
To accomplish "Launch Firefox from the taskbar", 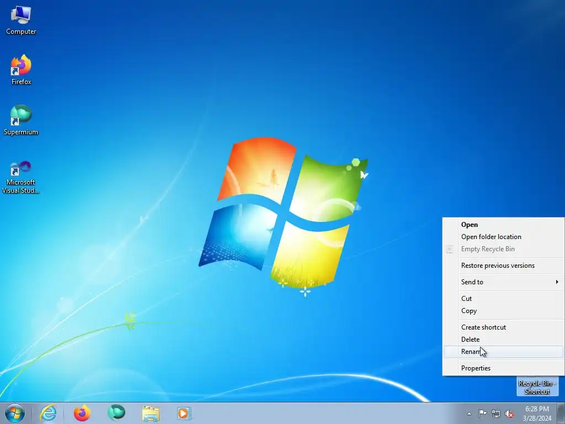I will tap(82, 413).
